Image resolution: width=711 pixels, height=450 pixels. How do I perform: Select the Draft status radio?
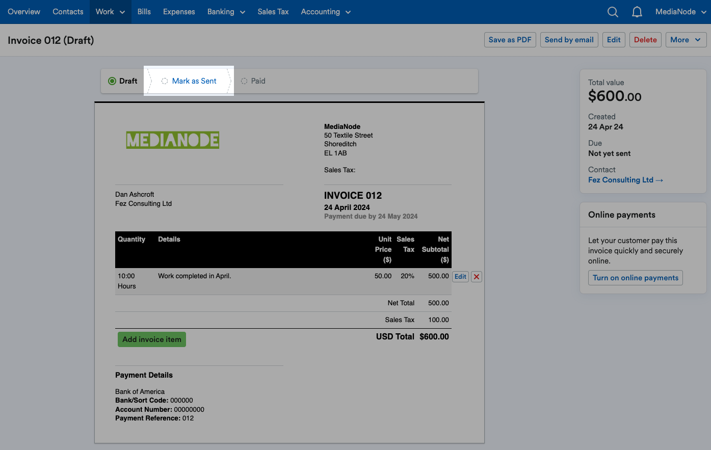pyautogui.click(x=112, y=81)
